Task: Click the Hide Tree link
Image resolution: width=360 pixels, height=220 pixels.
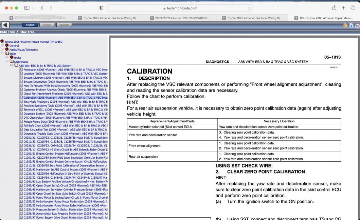Action: 7,32
